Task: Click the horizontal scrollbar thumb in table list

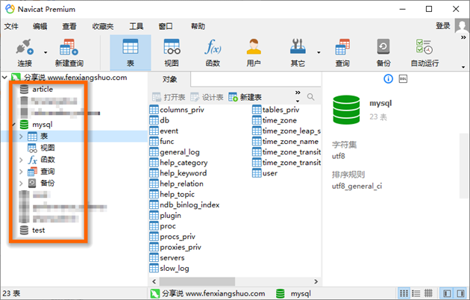Action: [x=197, y=281]
